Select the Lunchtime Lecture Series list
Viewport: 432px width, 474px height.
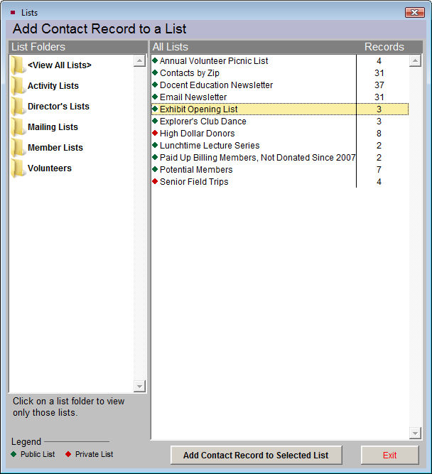[210, 146]
